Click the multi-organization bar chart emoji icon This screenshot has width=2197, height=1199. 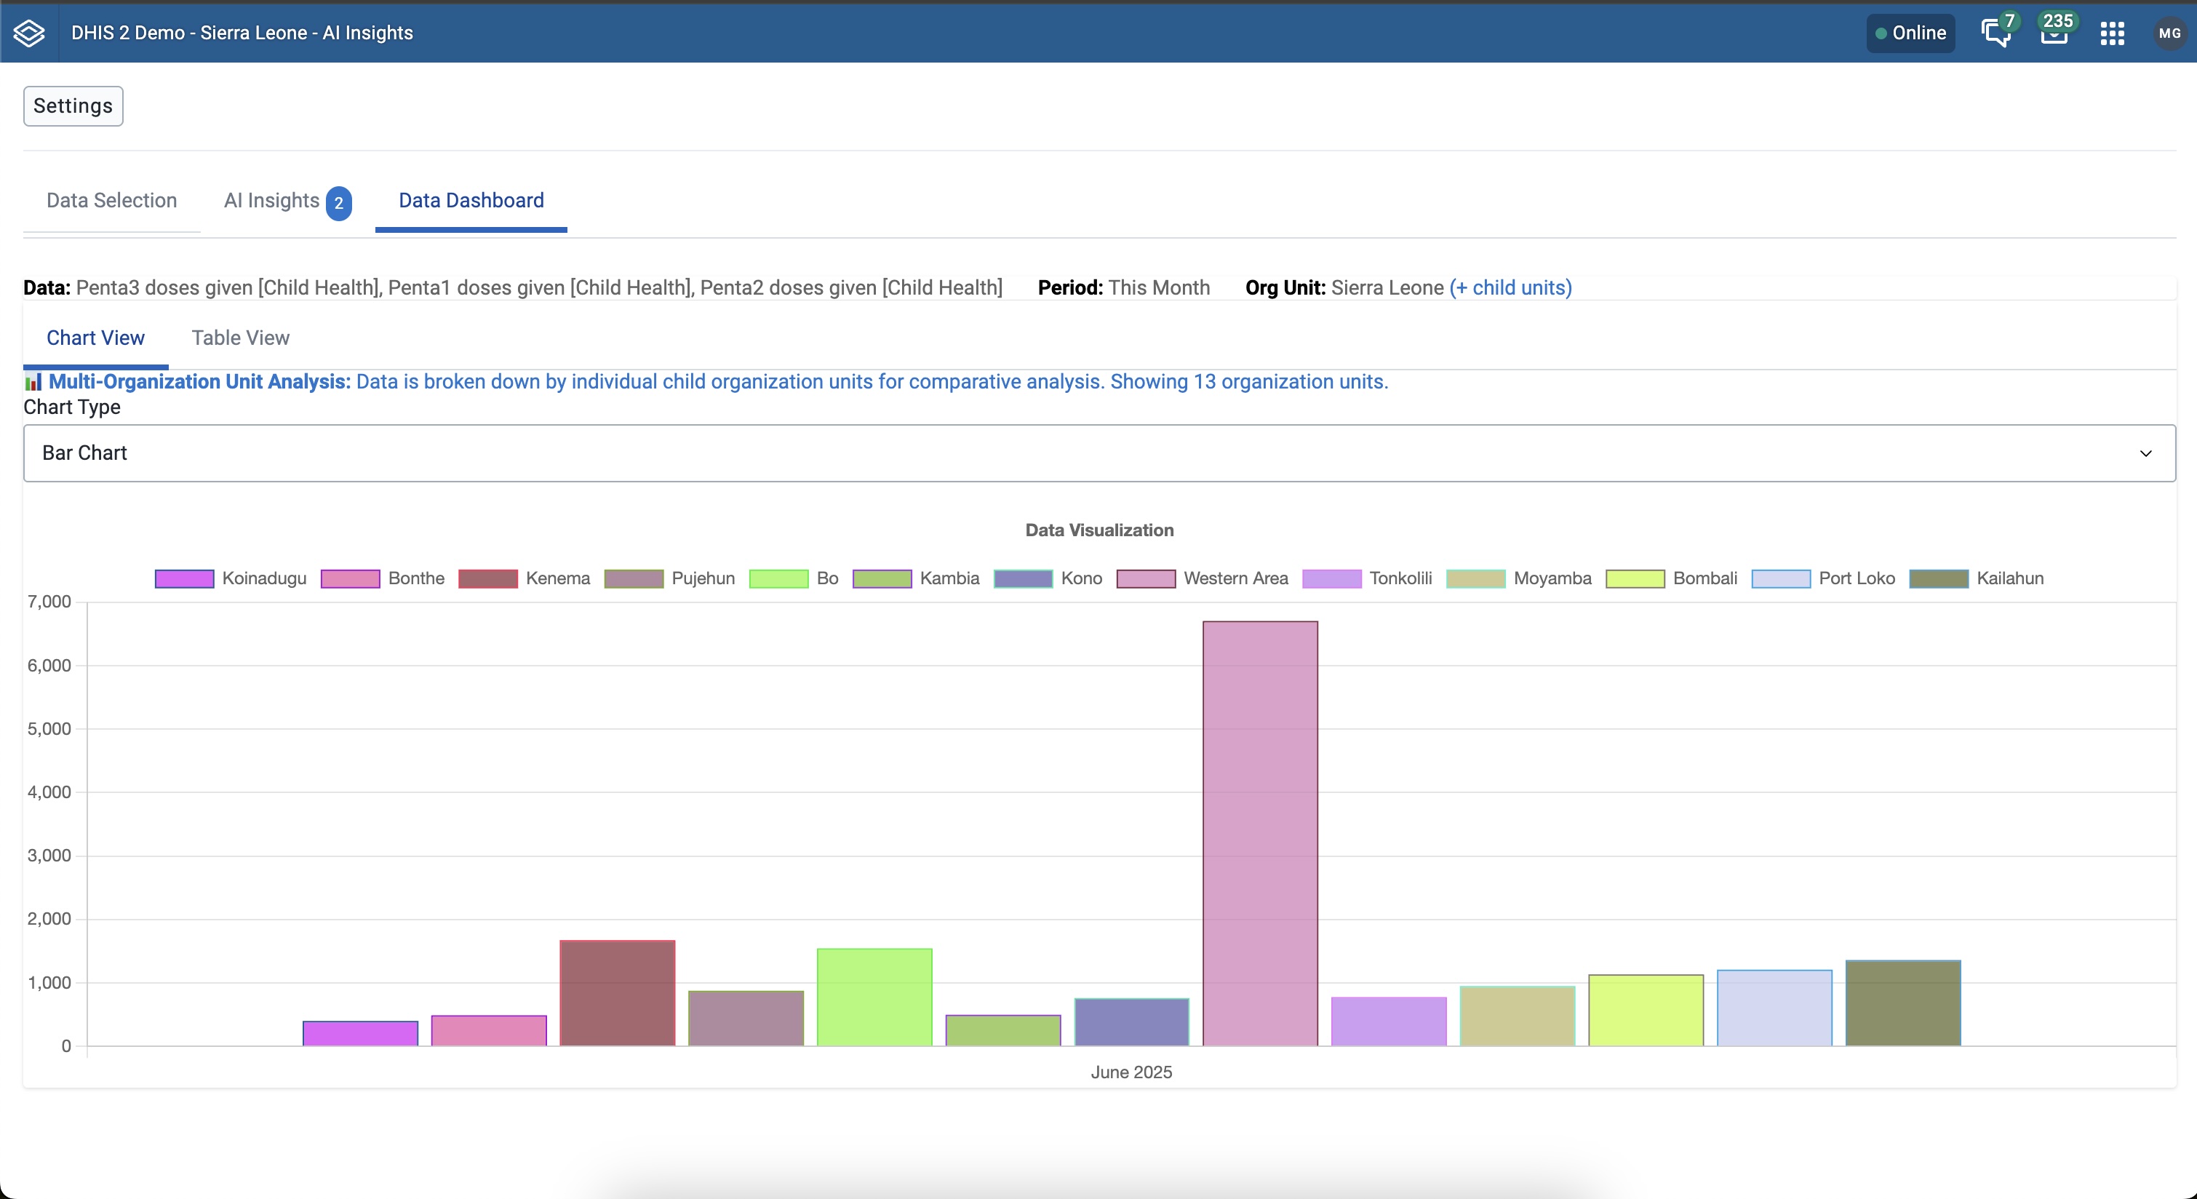click(x=33, y=382)
